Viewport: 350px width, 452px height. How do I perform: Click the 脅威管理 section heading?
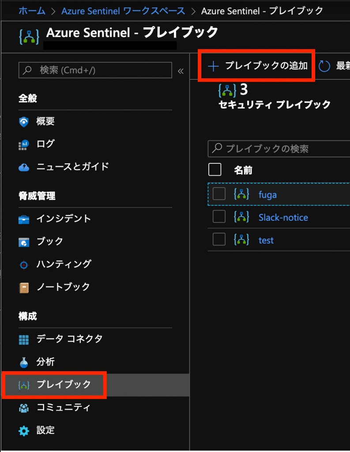pos(37,196)
